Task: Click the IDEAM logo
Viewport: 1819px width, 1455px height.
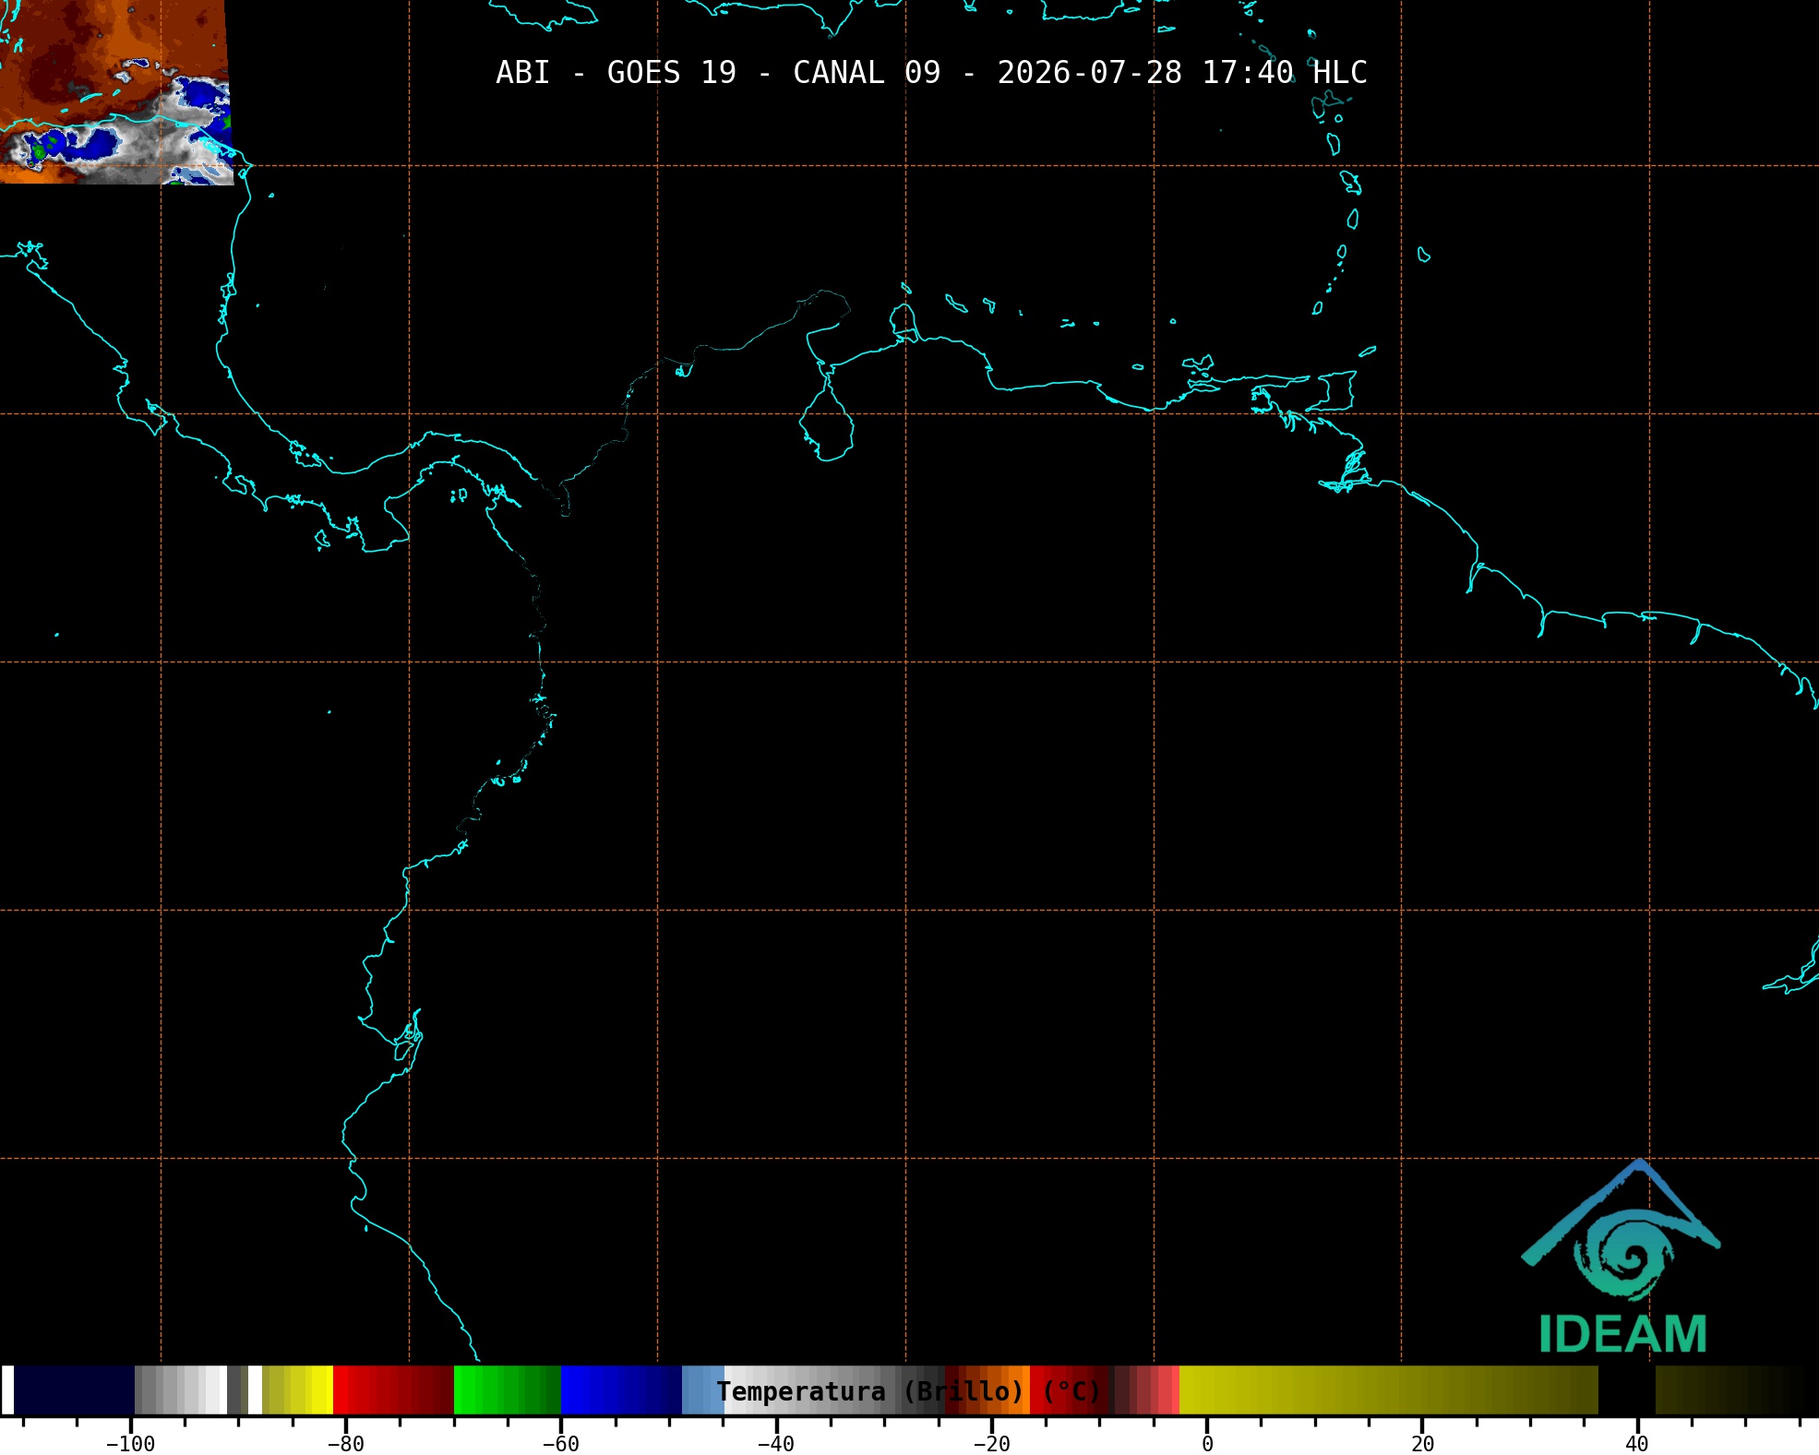Action: [1622, 1257]
